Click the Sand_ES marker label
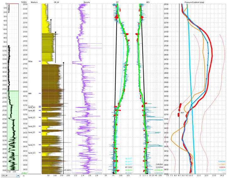The width and height of the screenshot is (228, 178). pos(32,132)
